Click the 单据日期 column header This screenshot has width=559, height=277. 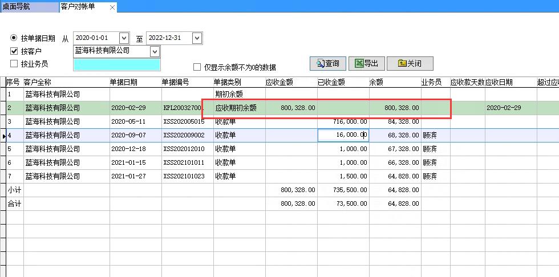(123, 82)
